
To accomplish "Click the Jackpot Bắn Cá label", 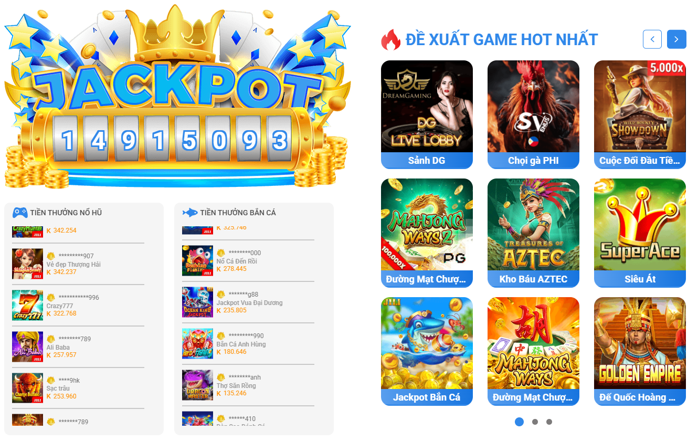I will 427,397.
